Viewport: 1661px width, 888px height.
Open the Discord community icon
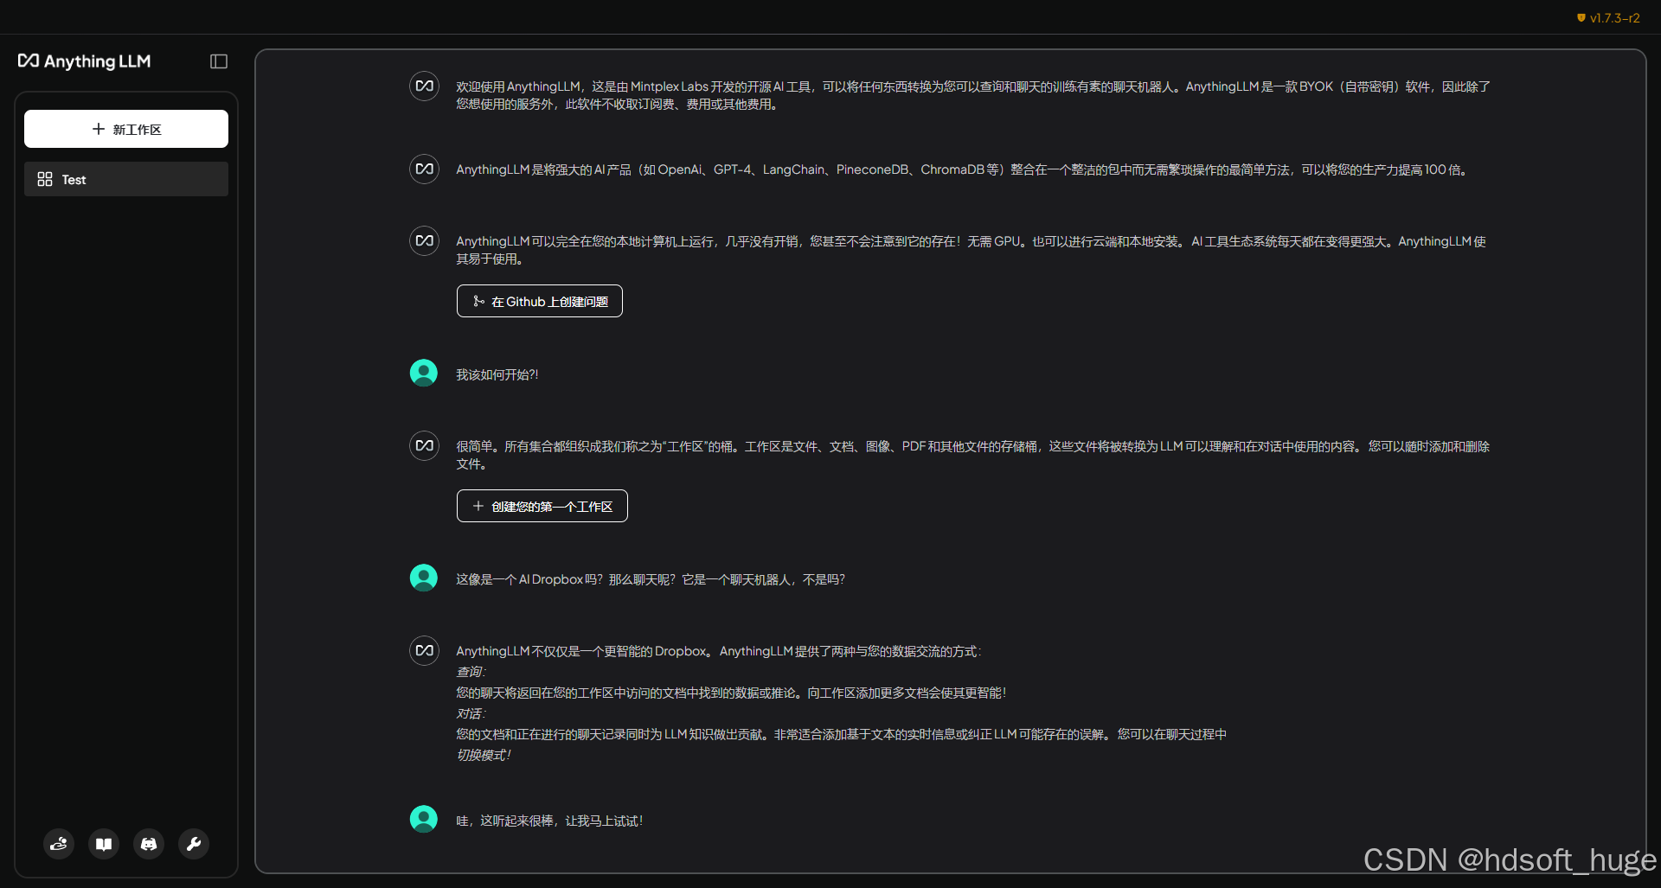(149, 844)
